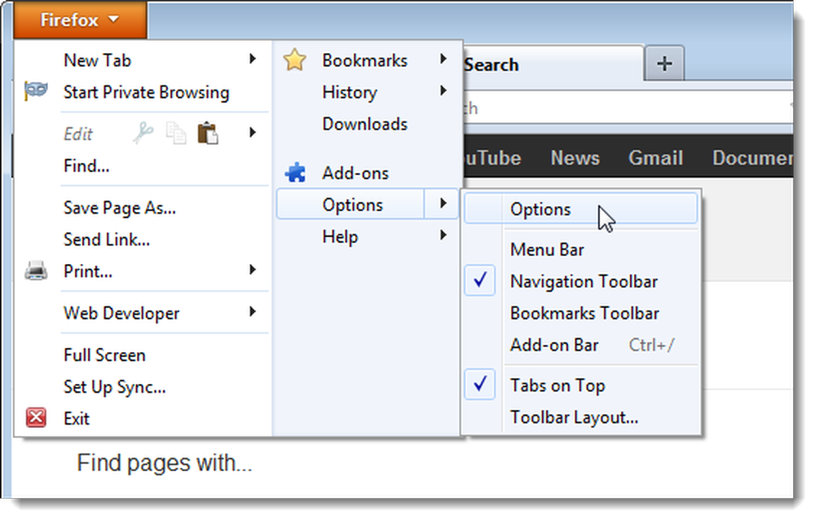Click the Paste clipboard icon
The image size is (815, 520).
[x=207, y=133]
